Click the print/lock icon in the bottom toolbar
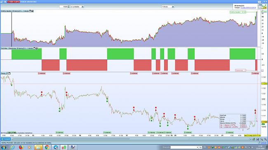Image resolution: width=268 pixels, height=150 pixels. tap(254, 139)
